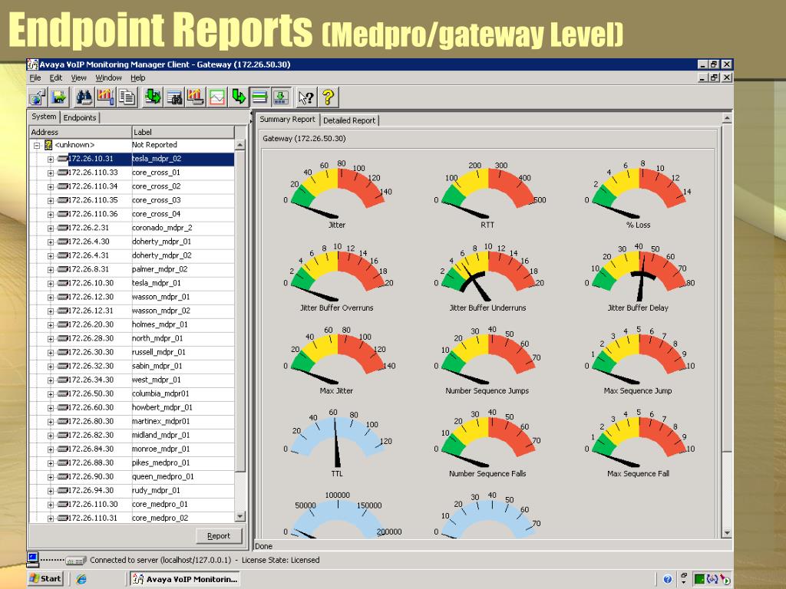Select the 172.26.110.35 core_cross_03 row
Image resolution: width=786 pixels, height=589 pixels.
tap(132, 200)
